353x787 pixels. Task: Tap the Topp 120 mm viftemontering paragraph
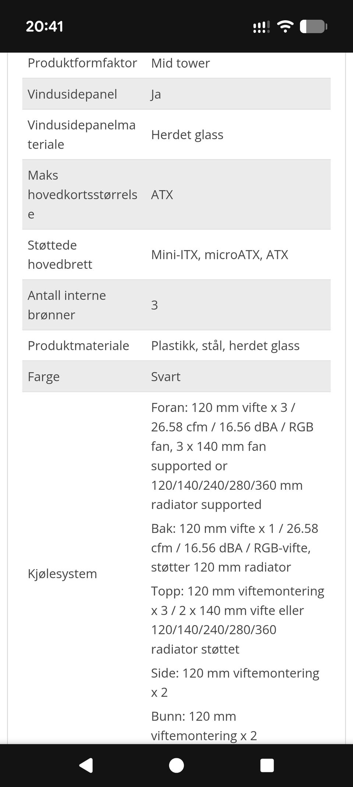click(x=237, y=620)
